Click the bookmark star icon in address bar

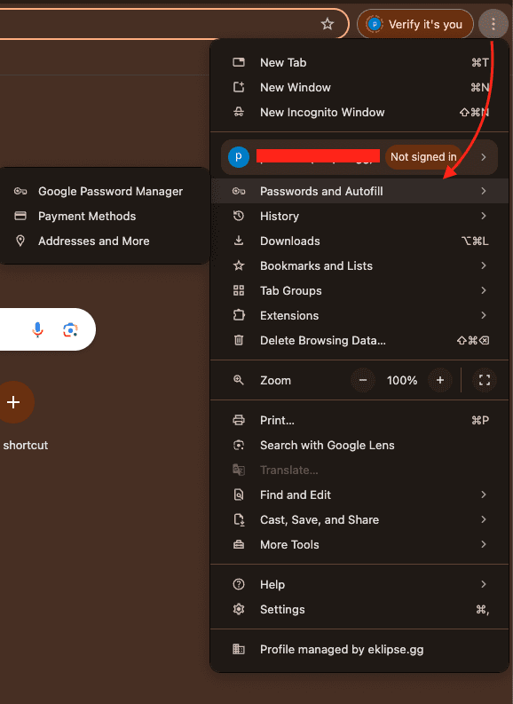pyautogui.click(x=328, y=24)
